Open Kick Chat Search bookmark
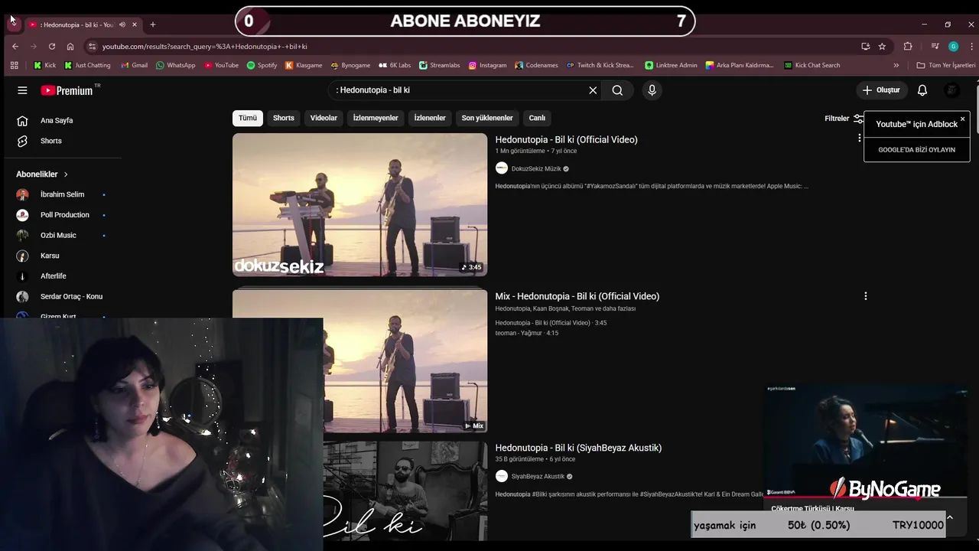The image size is (979, 551). pyautogui.click(x=812, y=65)
